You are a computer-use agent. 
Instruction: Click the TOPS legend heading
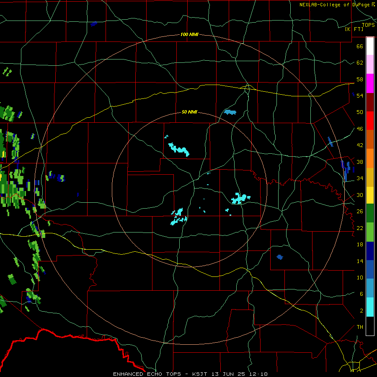coord(368,25)
